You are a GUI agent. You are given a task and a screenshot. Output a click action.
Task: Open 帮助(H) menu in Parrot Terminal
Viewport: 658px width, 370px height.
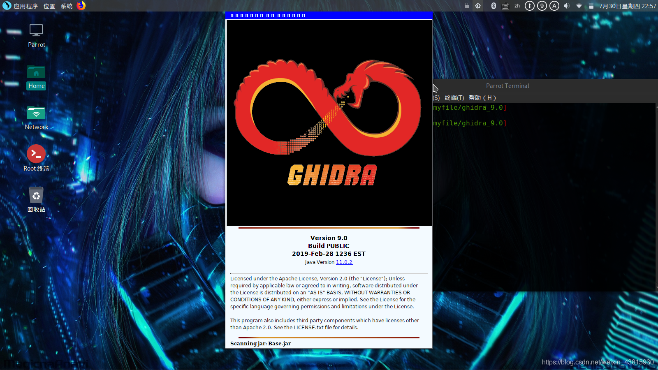tap(482, 98)
